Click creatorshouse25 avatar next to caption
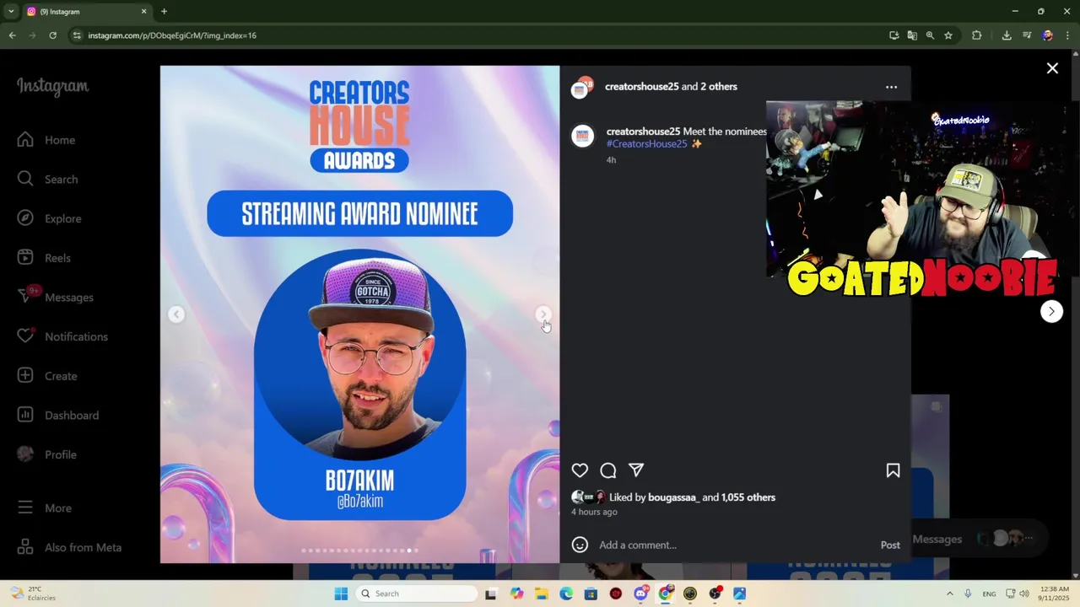This screenshot has height=607, width=1080. tap(583, 137)
